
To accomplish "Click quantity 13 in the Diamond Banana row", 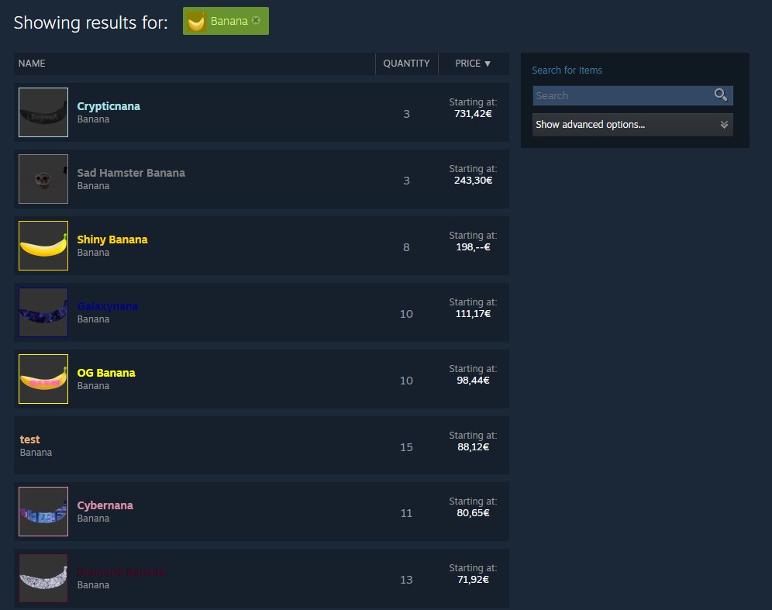I will tap(406, 580).
